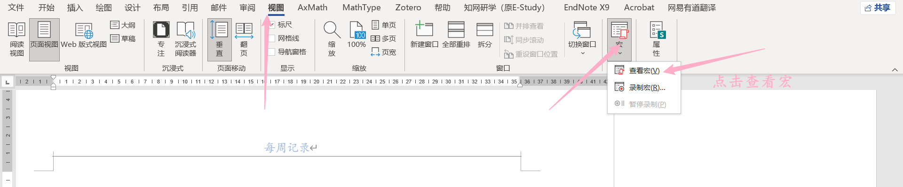Screen dimensions: 903x187
Task: Switch to the 布局 (Layout) tab
Action: 161,7
